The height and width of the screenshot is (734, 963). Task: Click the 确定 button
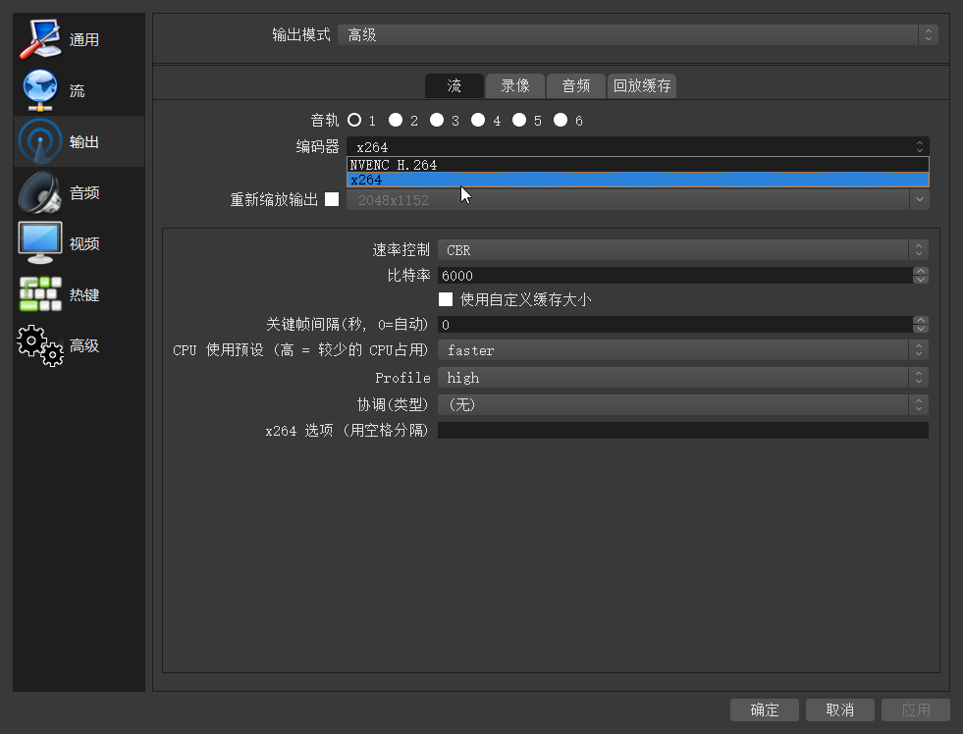pos(764,710)
